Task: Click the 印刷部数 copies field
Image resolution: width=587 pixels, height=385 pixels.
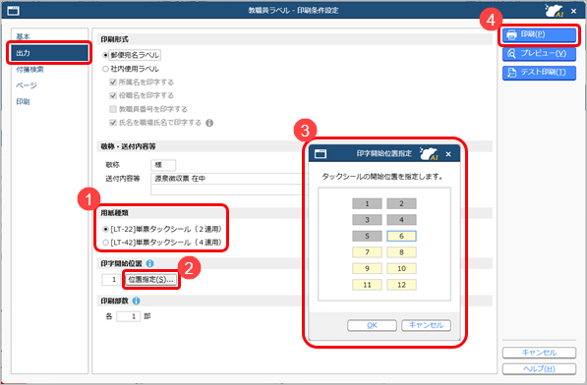Action: coord(129,316)
